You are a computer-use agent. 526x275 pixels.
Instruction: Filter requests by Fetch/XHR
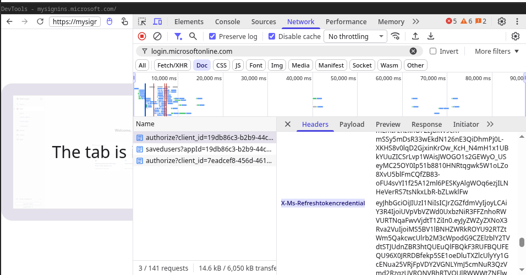point(172,65)
